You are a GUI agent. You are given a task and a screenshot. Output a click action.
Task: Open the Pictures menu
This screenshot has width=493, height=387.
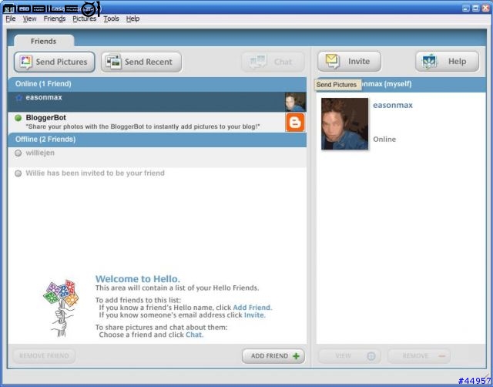(84, 19)
